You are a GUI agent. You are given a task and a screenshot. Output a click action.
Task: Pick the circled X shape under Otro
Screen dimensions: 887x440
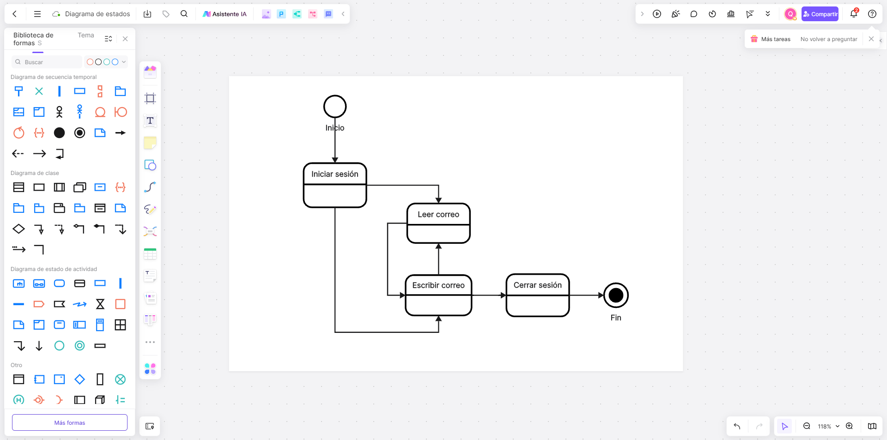[120, 380]
